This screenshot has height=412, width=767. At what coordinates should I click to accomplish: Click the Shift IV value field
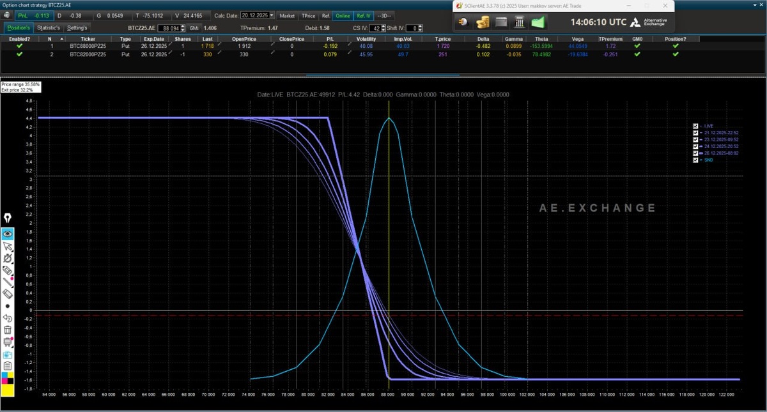coord(412,28)
